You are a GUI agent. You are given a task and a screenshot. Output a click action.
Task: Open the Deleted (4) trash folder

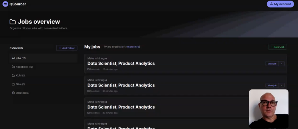pos(21,93)
